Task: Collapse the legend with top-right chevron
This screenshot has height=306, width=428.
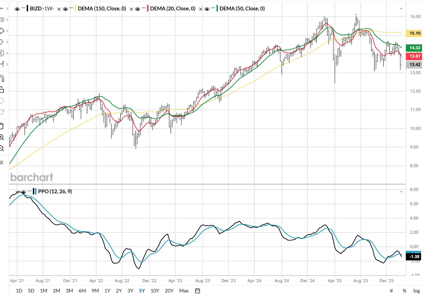Action: (401, 9)
